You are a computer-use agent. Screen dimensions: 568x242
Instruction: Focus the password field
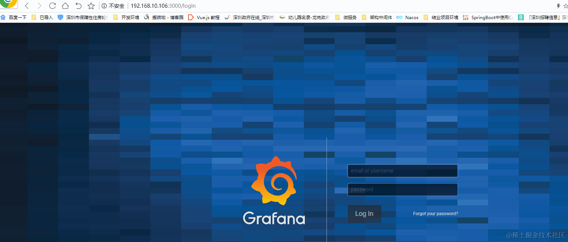pos(402,189)
